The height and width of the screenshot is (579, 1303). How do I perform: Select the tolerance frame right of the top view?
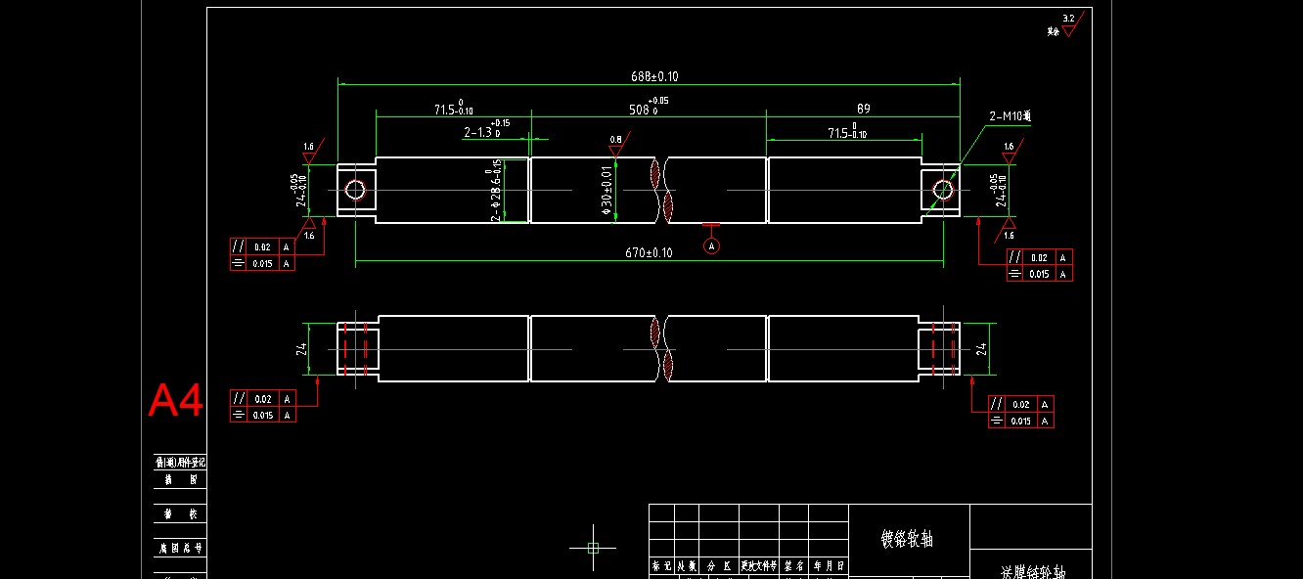[1040, 265]
